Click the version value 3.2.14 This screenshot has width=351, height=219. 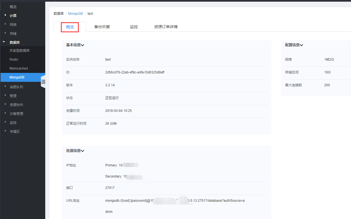coord(110,85)
